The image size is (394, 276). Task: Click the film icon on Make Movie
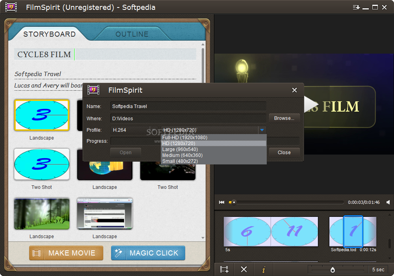pos(36,253)
